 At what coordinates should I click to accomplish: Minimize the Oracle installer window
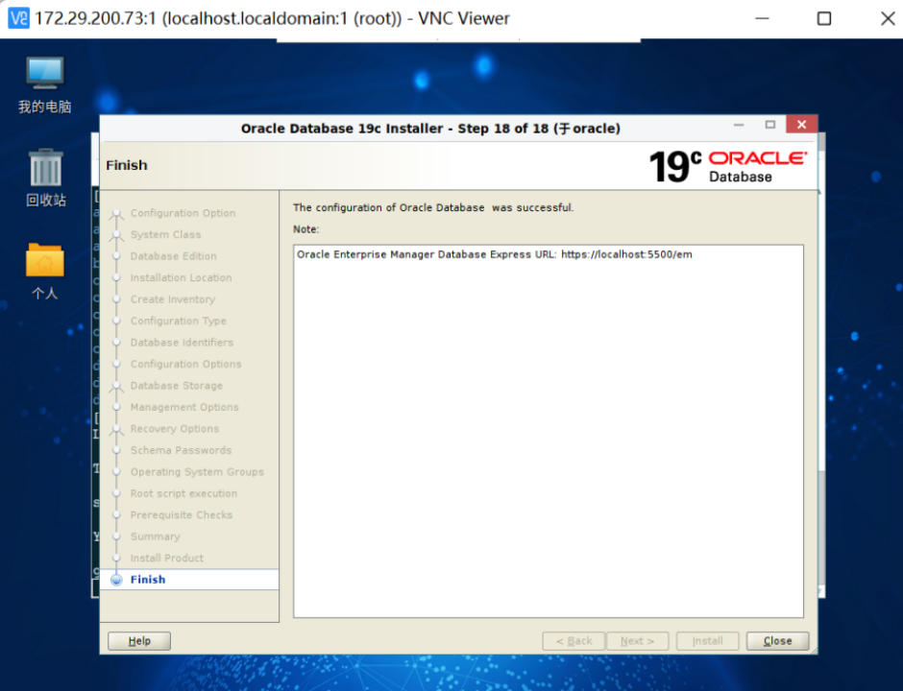tap(737, 125)
